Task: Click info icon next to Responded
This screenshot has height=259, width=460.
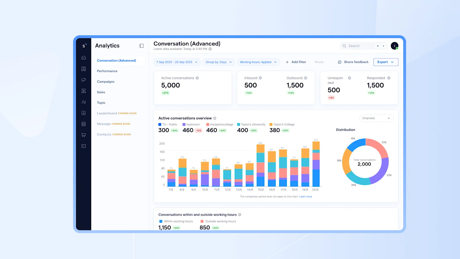Action: tap(389, 78)
